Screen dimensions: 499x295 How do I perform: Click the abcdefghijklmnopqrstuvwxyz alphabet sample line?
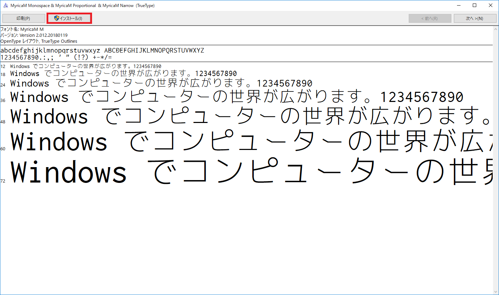102,50
